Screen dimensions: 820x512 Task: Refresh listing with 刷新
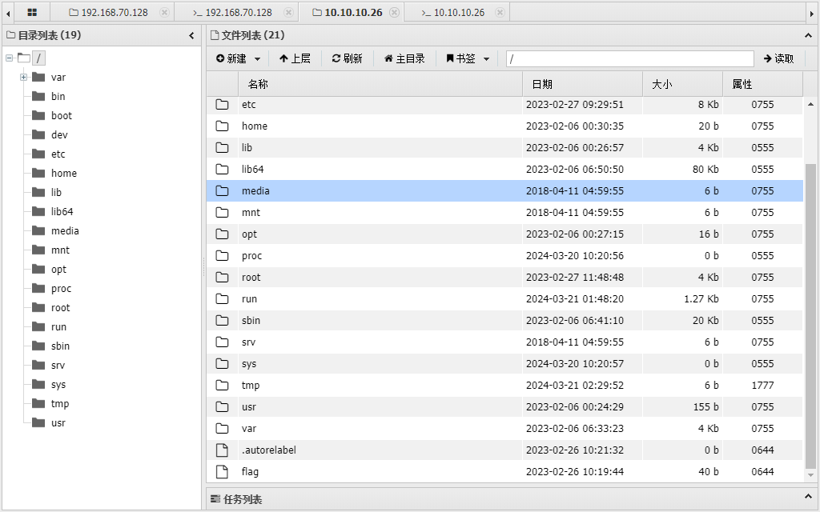348,58
